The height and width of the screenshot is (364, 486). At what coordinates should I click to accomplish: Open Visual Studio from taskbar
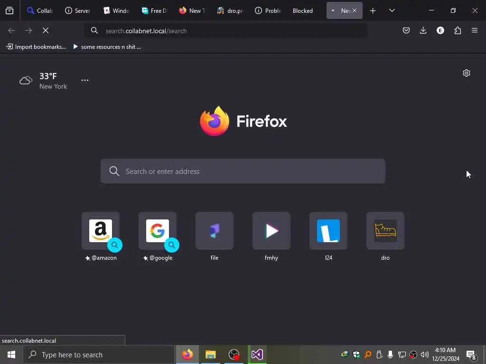[x=257, y=355]
